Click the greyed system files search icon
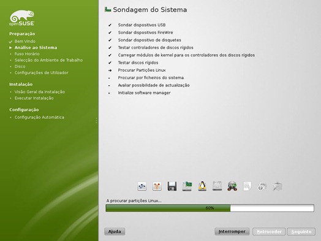This screenshot has height=241, width=321. 247,186
